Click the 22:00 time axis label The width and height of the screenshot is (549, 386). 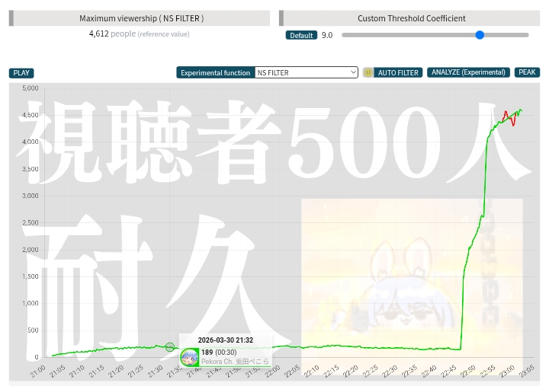click(x=273, y=372)
